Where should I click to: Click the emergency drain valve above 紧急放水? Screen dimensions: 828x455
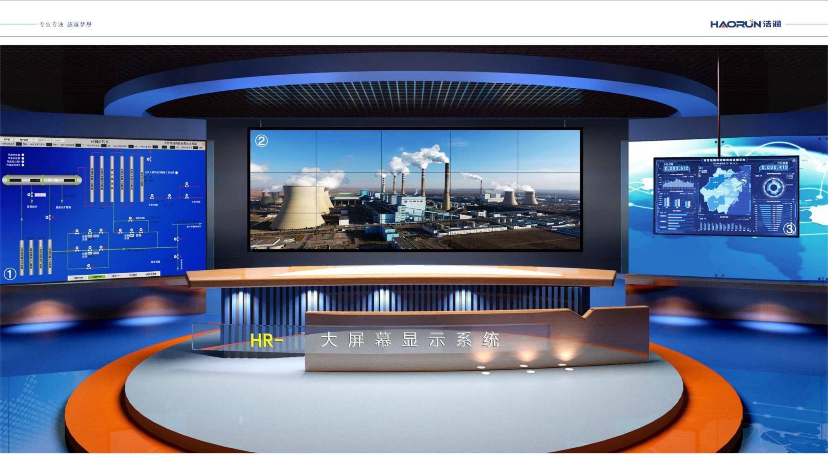[30, 195]
